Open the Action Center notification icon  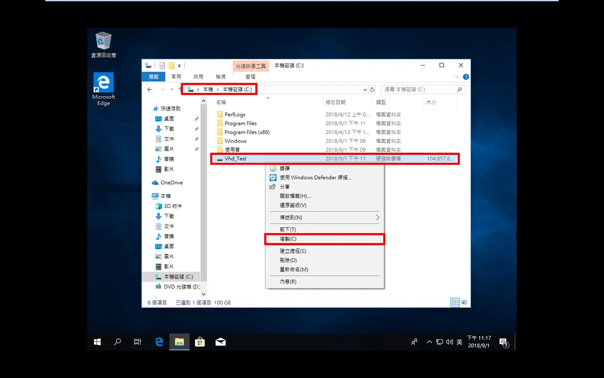504,342
